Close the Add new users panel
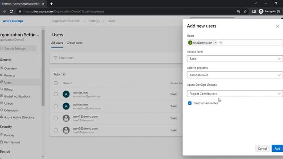Image resolution: width=283 pixels, height=159 pixels. [277, 26]
